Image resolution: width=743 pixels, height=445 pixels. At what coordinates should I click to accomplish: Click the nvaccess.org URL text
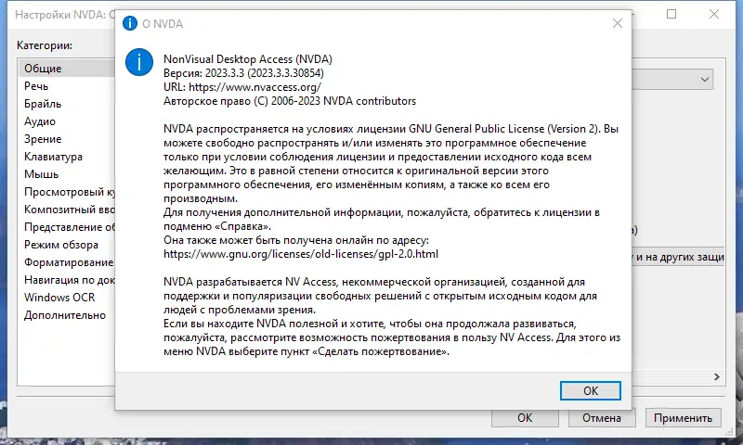pyautogui.click(x=254, y=87)
